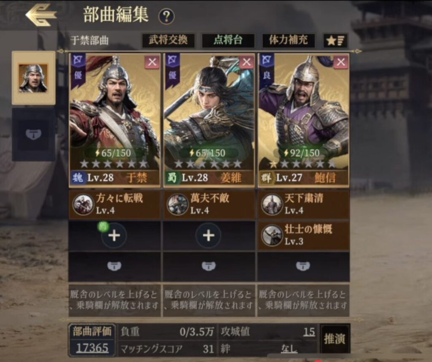
Task: Open the 武将交換 tab
Action: click(168, 41)
